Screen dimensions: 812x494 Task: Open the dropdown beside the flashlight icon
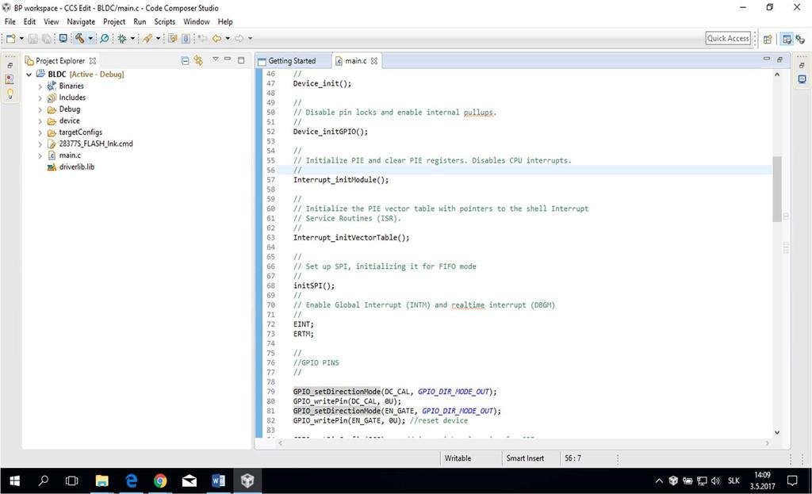(159, 38)
